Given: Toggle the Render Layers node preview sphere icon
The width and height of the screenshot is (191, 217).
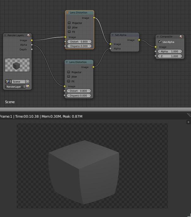Looking at the screenshot, I should click(29, 35).
